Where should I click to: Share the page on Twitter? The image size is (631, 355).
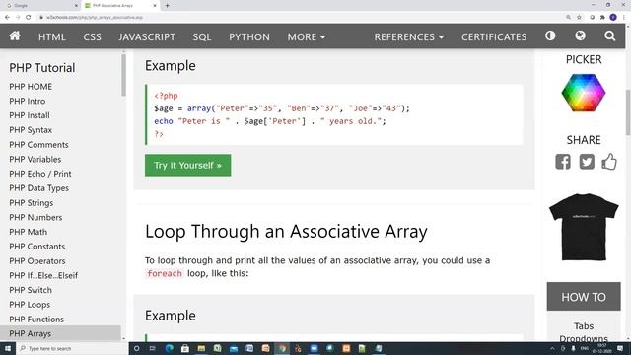point(587,162)
